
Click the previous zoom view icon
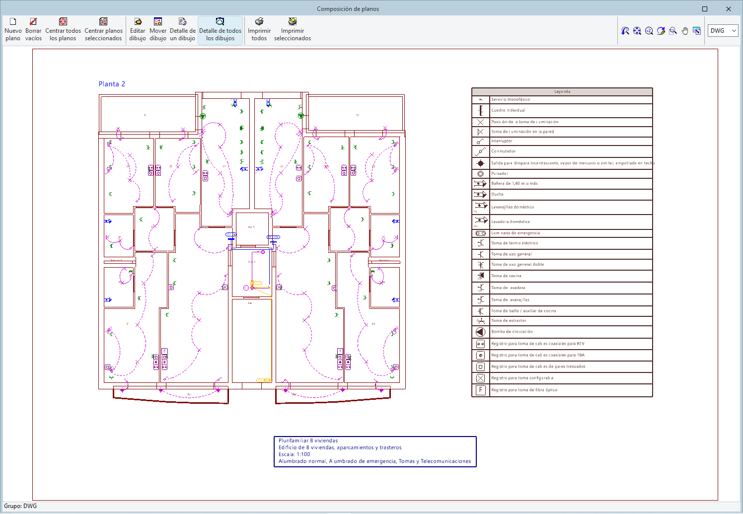[625, 31]
